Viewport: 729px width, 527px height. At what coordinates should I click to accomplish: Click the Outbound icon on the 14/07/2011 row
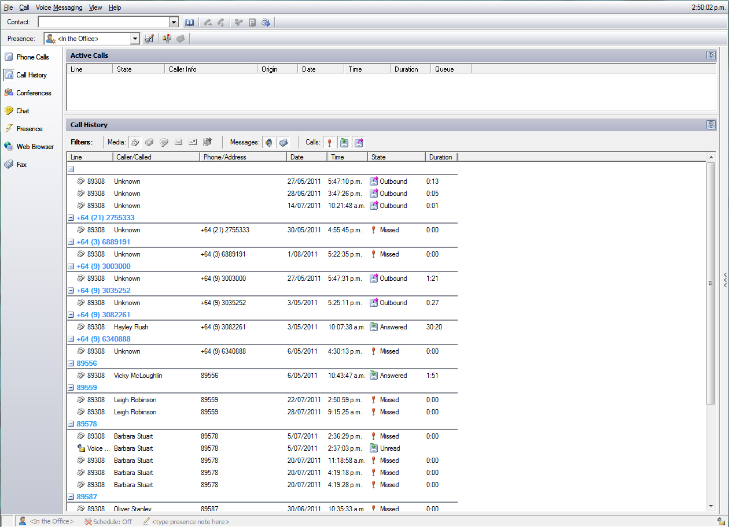374,206
